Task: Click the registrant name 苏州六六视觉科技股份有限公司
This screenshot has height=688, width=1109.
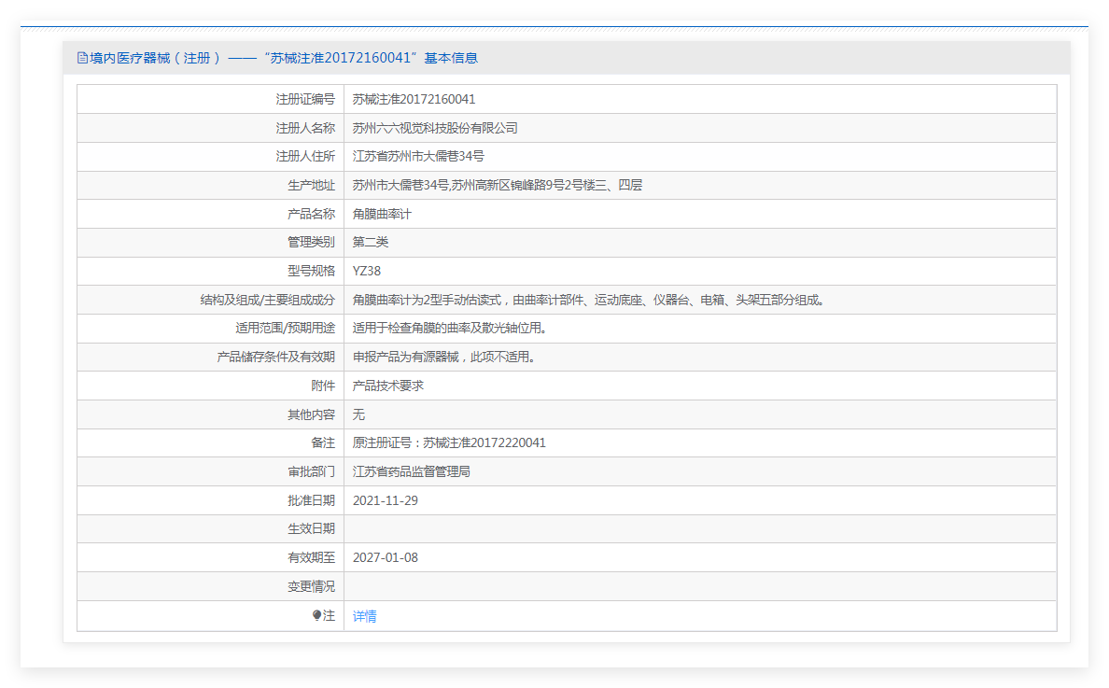Action: [435, 128]
